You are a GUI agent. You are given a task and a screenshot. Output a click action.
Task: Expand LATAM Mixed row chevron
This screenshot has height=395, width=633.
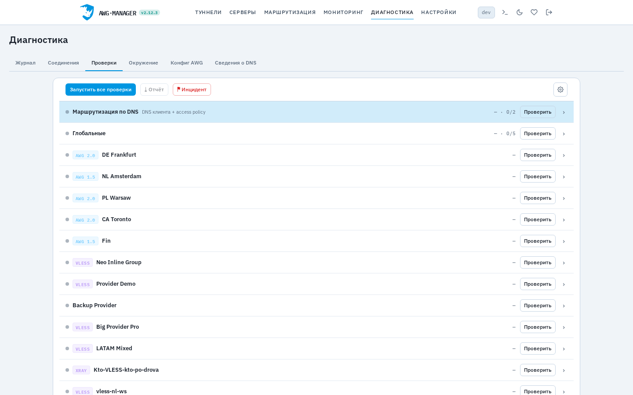tap(564, 349)
